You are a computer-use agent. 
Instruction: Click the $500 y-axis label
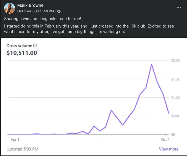tap(175, 116)
